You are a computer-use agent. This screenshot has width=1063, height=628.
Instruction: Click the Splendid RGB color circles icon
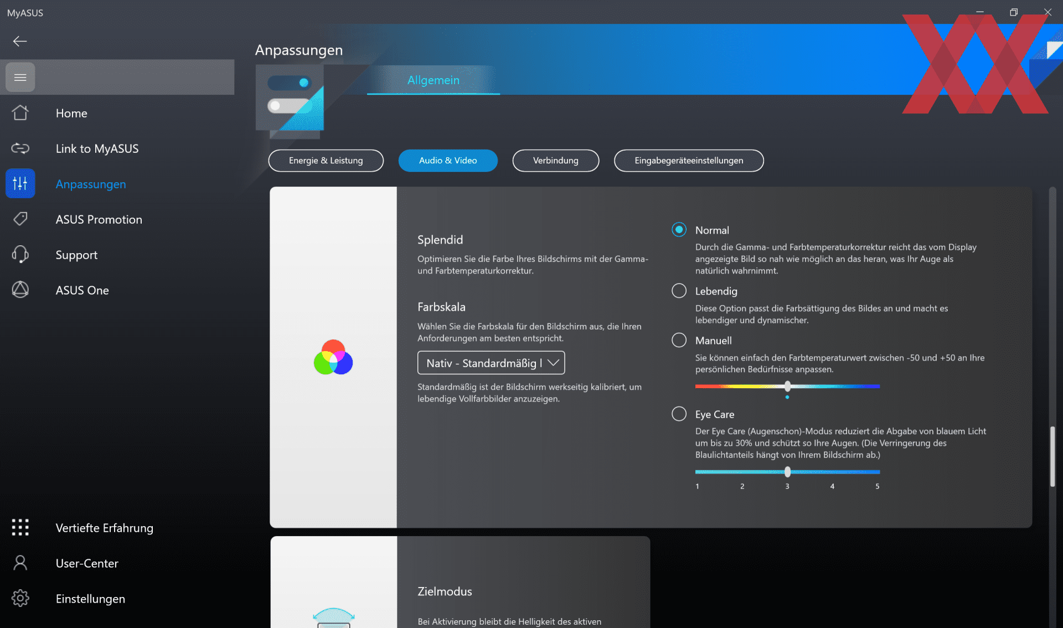click(x=333, y=357)
